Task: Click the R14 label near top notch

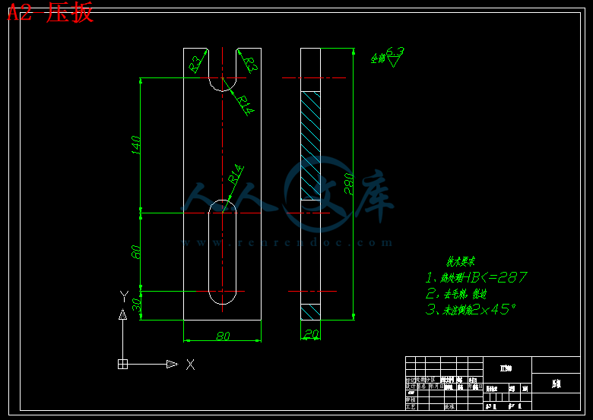Action: click(243, 104)
